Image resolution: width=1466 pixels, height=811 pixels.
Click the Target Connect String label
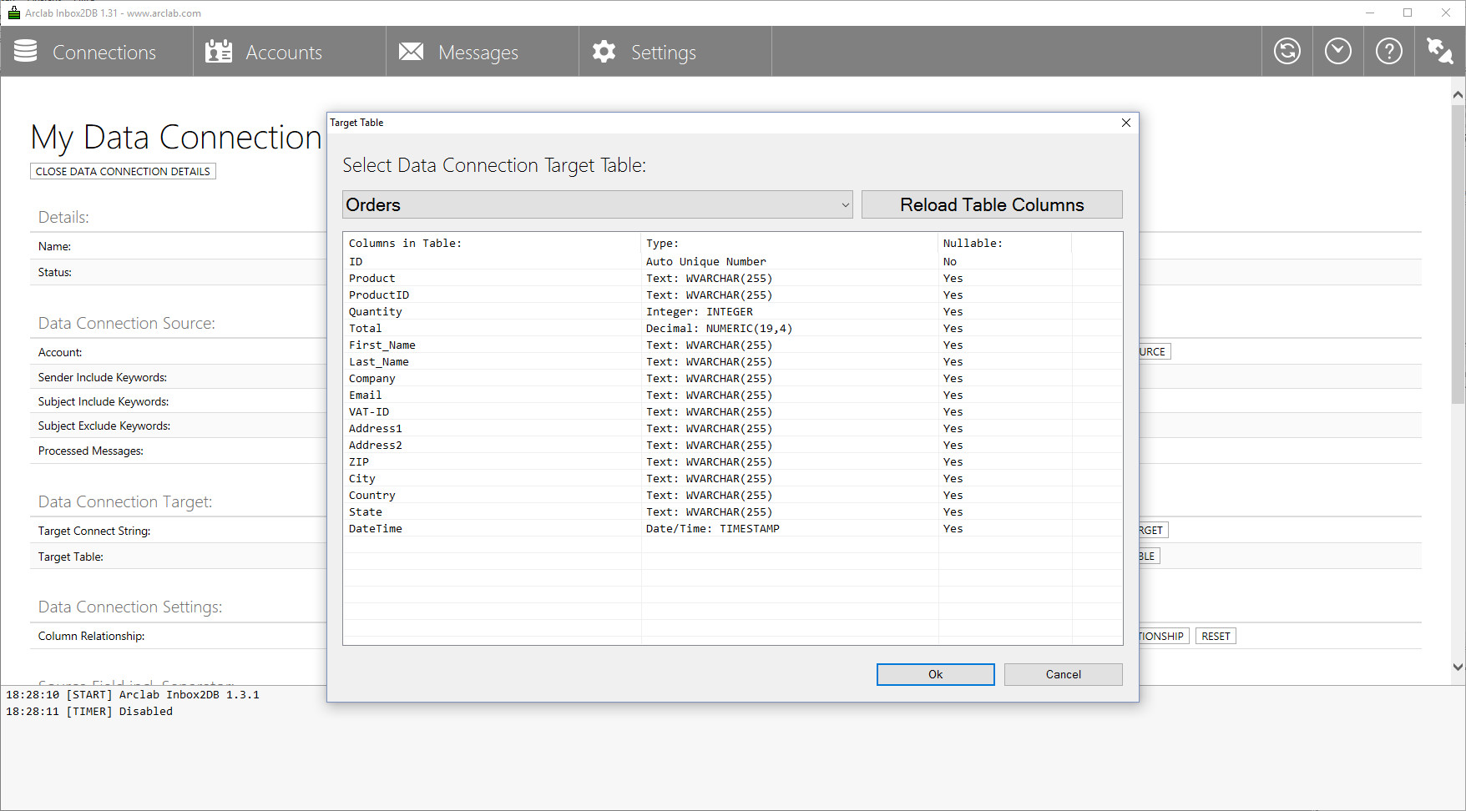click(x=94, y=531)
